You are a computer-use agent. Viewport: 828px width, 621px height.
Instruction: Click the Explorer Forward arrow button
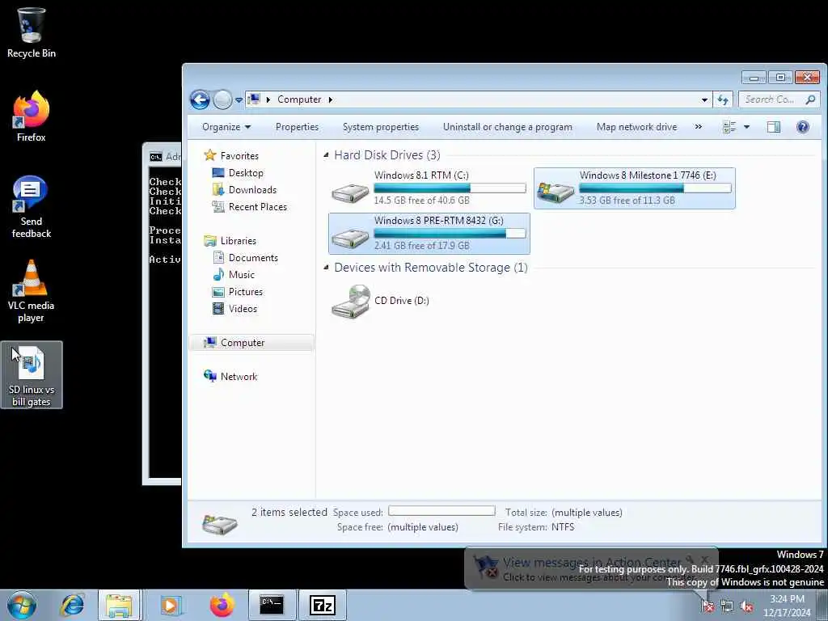pos(222,99)
